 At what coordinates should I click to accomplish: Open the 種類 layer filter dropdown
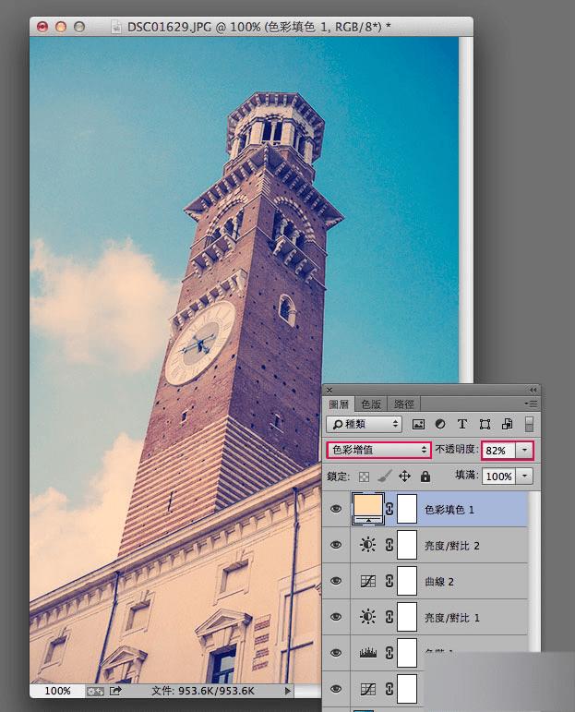pyautogui.click(x=364, y=424)
